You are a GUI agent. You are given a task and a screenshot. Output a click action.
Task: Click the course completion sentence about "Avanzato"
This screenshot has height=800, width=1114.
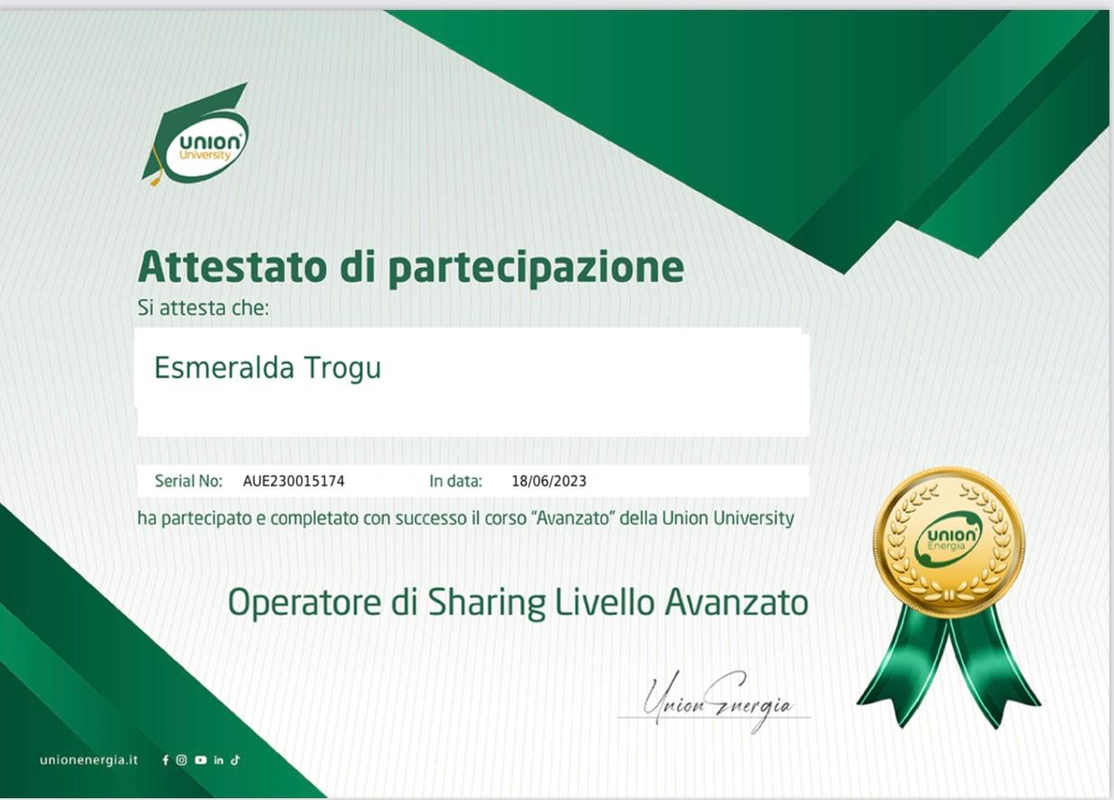[465, 518]
